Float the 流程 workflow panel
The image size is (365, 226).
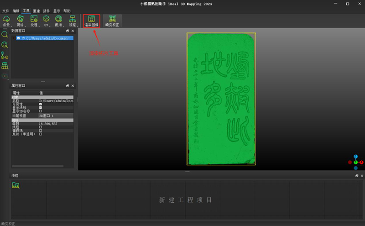coord(357,176)
